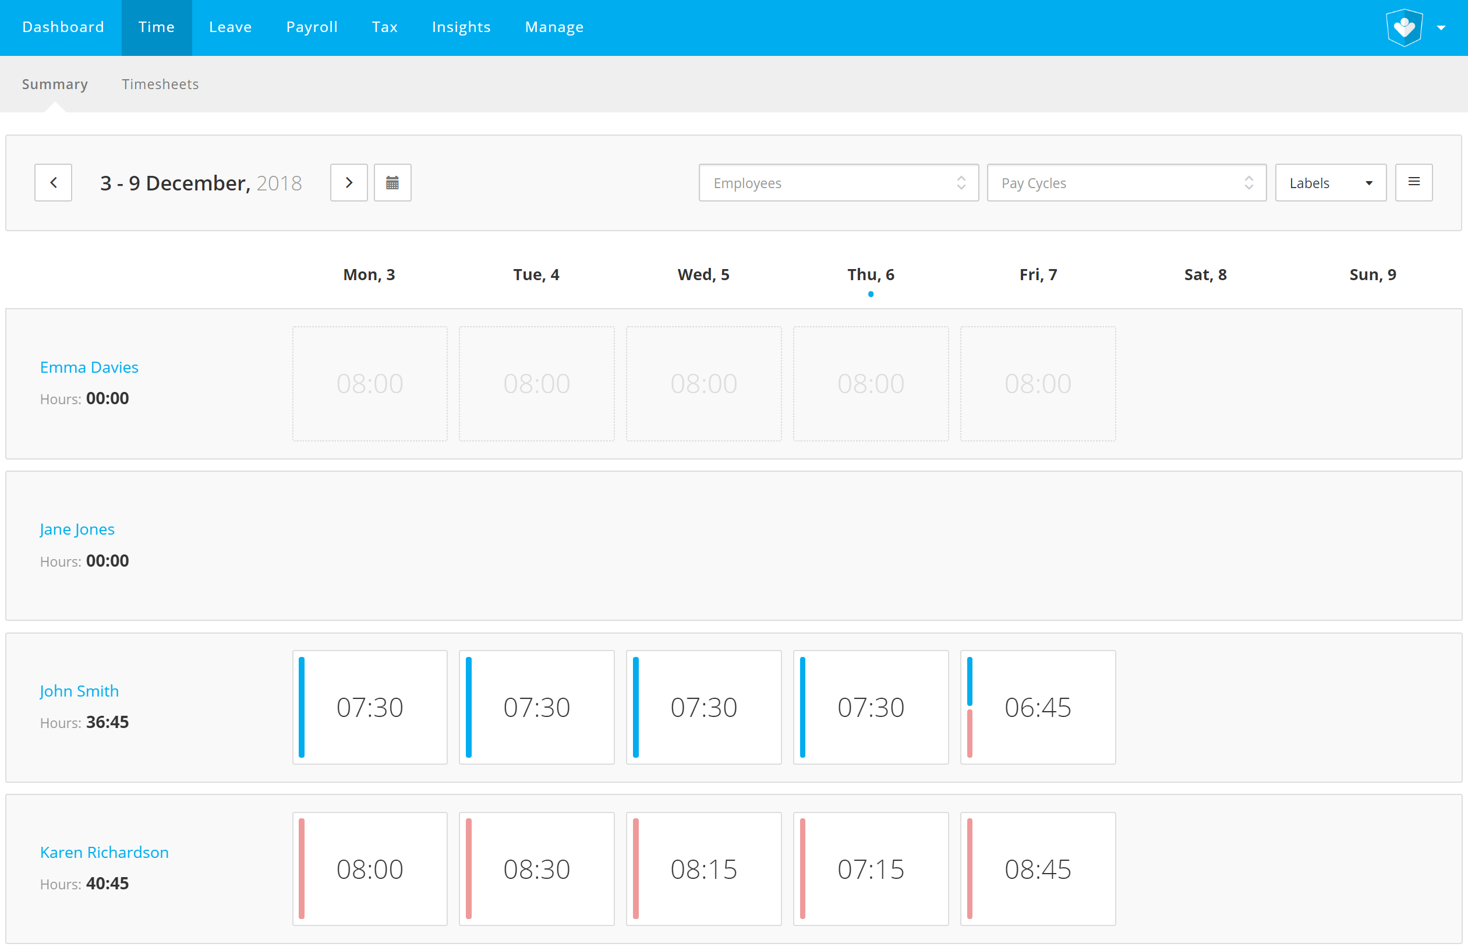The image size is (1468, 947).
Task: Open Emma Davies employee link
Action: point(89,367)
